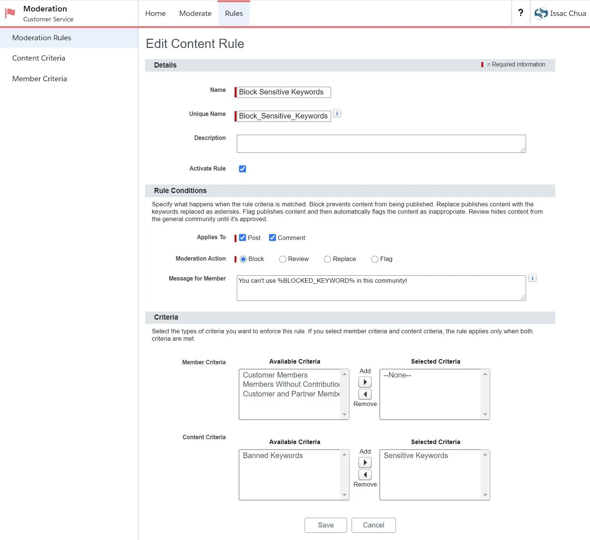Viewport: 590px width, 540px height.
Task: Select Customer and Partner Members criteria
Action: pos(291,394)
